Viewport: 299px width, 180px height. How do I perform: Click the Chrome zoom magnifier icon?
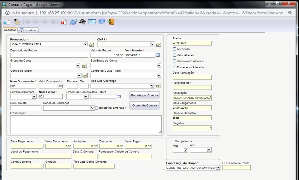[290, 13]
